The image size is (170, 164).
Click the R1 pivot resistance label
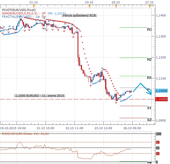coord(149,78)
